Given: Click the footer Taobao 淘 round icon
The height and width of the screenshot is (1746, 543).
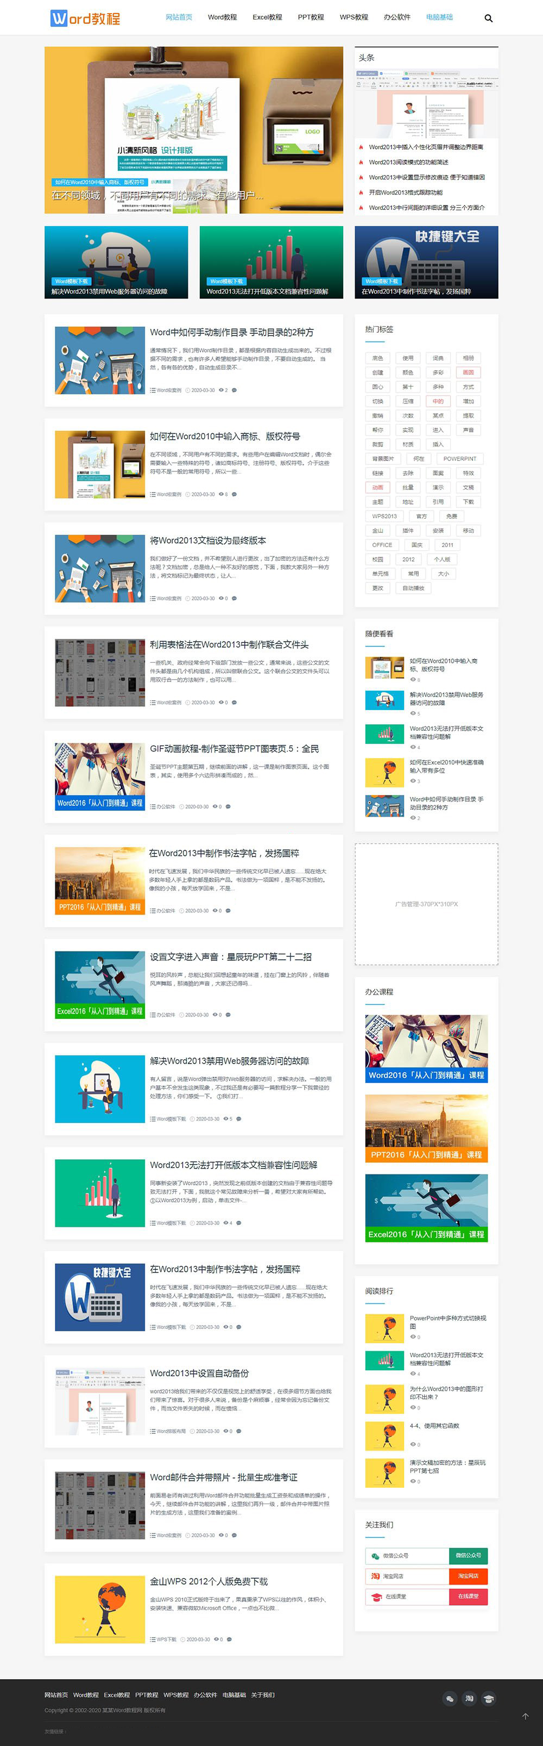Looking at the screenshot, I should click(x=469, y=1698).
